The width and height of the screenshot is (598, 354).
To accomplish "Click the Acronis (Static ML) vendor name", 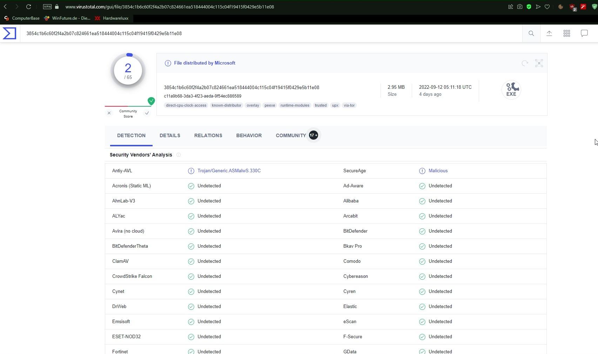I will (x=132, y=186).
